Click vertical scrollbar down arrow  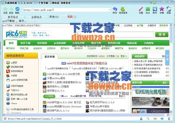171,111
